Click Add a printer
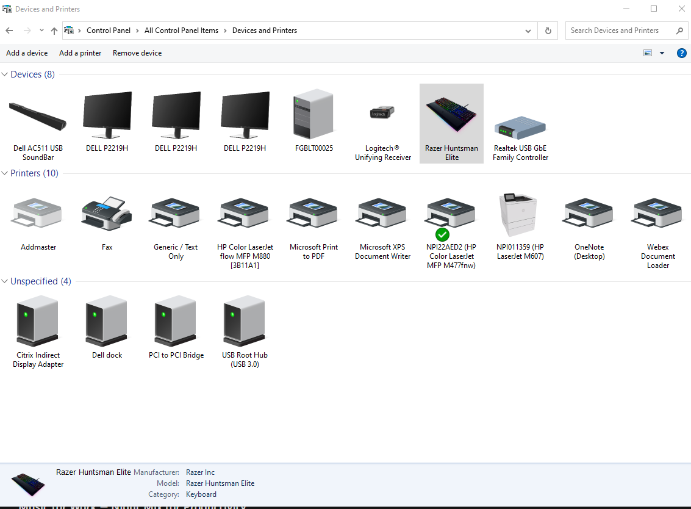691x509 pixels. point(81,53)
